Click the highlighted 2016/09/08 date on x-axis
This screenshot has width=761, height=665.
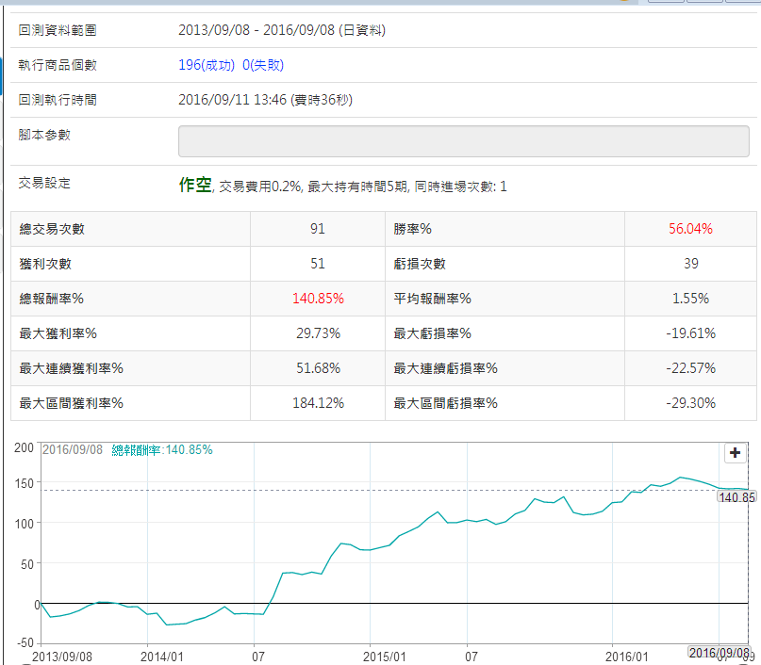[719, 653]
